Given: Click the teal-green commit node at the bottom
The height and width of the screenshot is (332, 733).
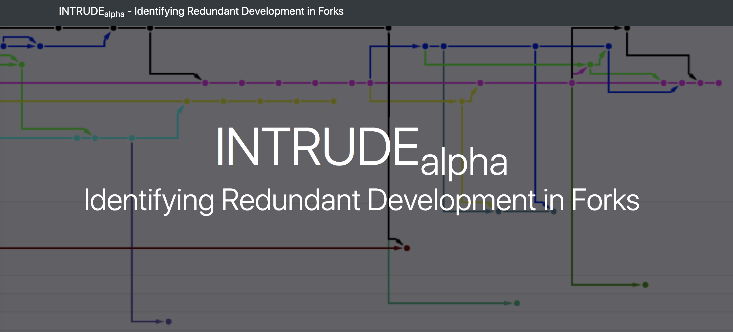Looking at the screenshot, I should [x=517, y=303].
